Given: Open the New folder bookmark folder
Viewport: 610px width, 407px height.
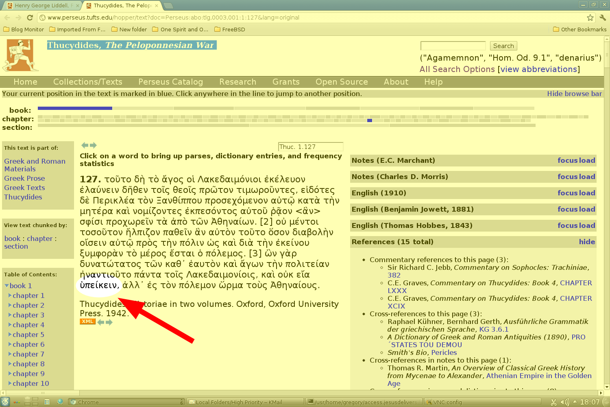Looking at the screenshot, I should click(129, 29).
